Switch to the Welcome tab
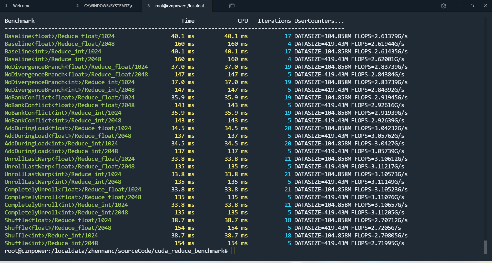Viewport: 492px width, 263px height. pyautogui.click(x=22, y=6)
